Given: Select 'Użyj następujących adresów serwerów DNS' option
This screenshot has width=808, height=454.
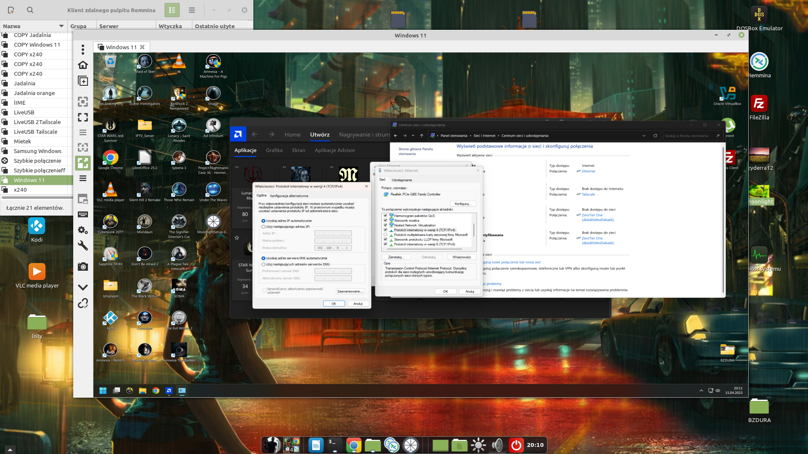Looking at the screenshot, I should [263, 264].
